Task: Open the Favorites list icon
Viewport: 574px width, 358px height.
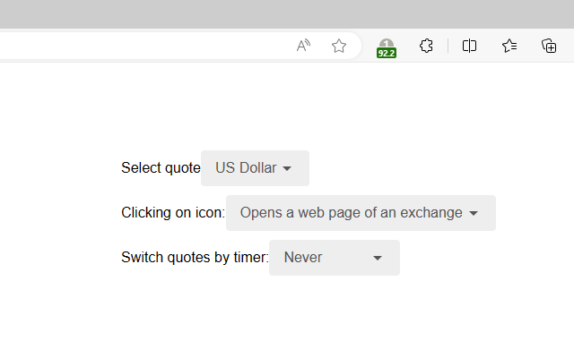Action: coord(509,46)
